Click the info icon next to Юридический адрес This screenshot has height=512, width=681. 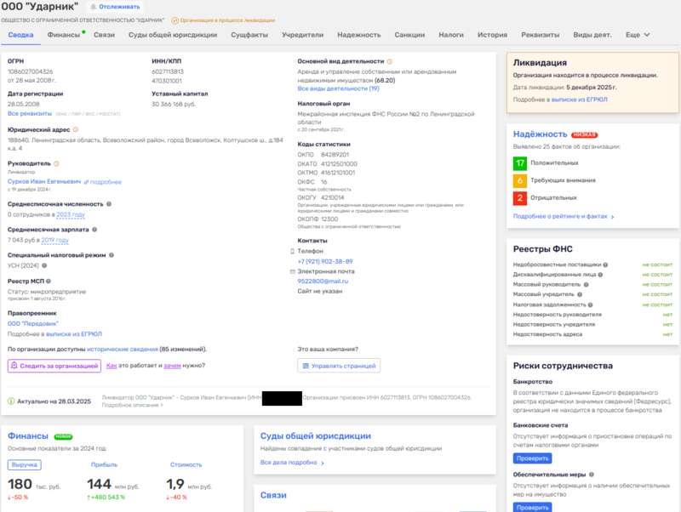click(76, 130)
